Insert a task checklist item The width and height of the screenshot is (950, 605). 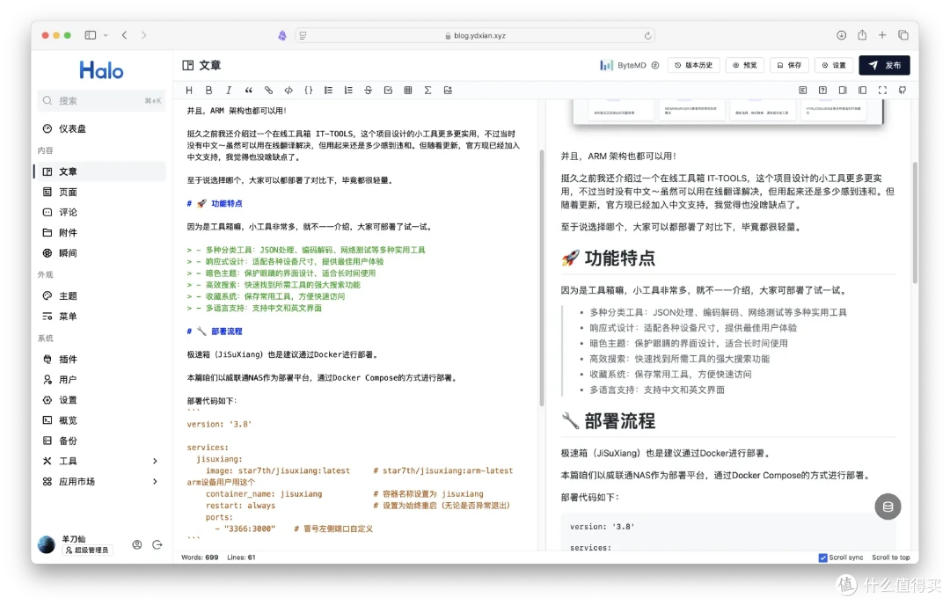pyautogui.click(x=388, y=91)
